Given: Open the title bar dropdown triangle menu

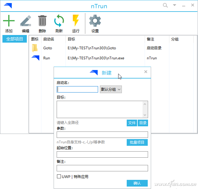Looking at the screenshot, I should 175,5.
